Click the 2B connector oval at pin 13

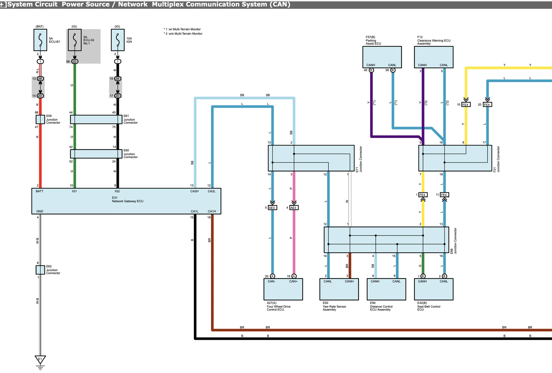[x=40, y=79]
